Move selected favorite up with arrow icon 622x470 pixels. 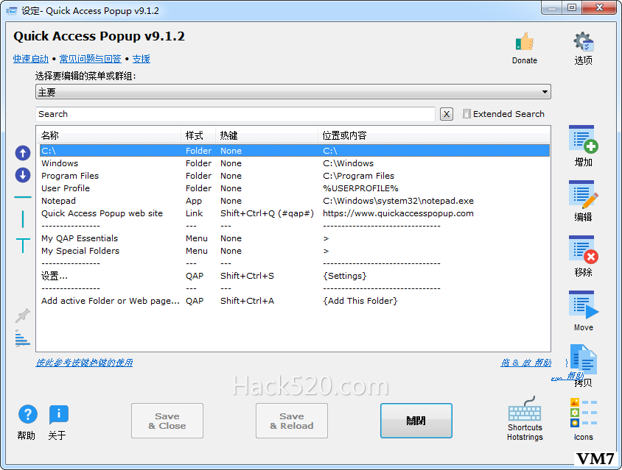(23, 153)
